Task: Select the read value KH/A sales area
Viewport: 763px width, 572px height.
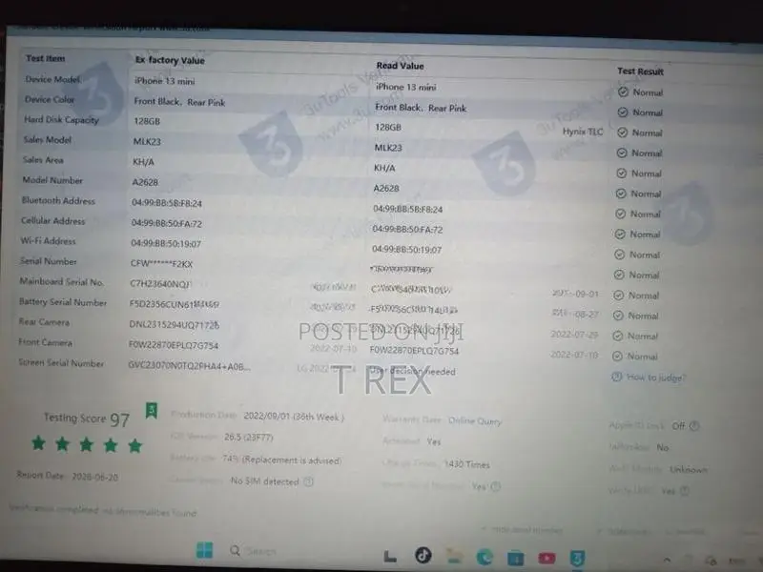Action: (x=384, y=168)
